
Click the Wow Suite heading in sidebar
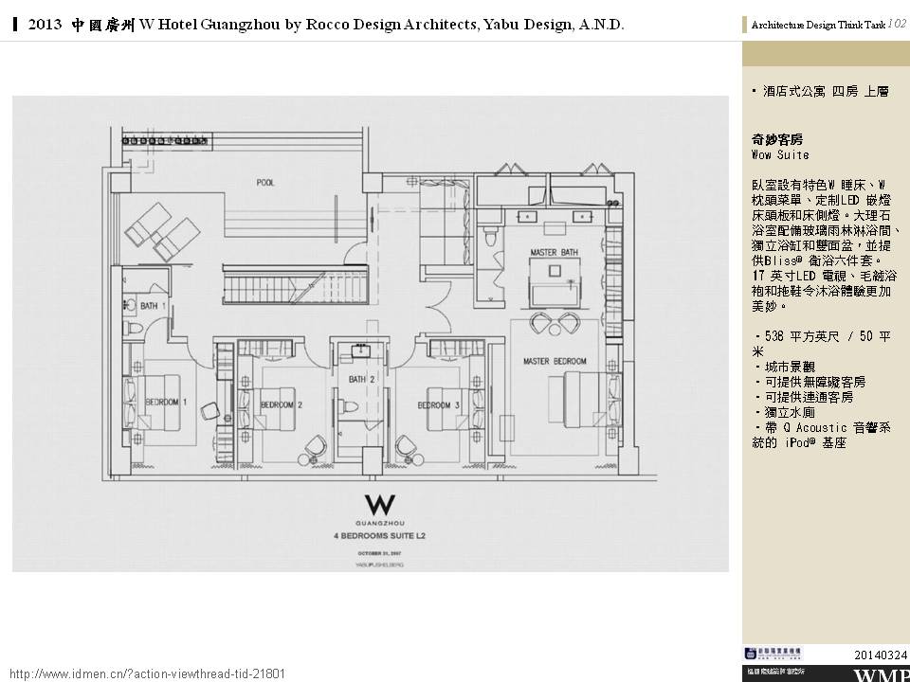[x=779, y=154]
